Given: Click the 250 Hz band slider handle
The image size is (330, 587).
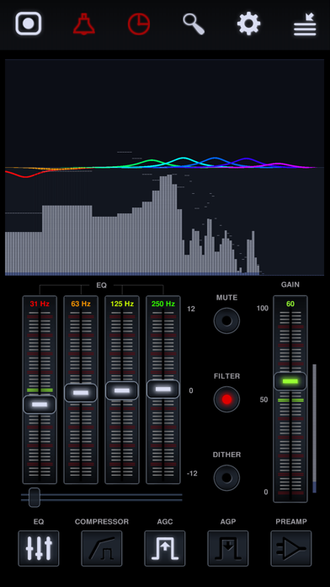Looking at the screenshot, I should tap(163, 390).
